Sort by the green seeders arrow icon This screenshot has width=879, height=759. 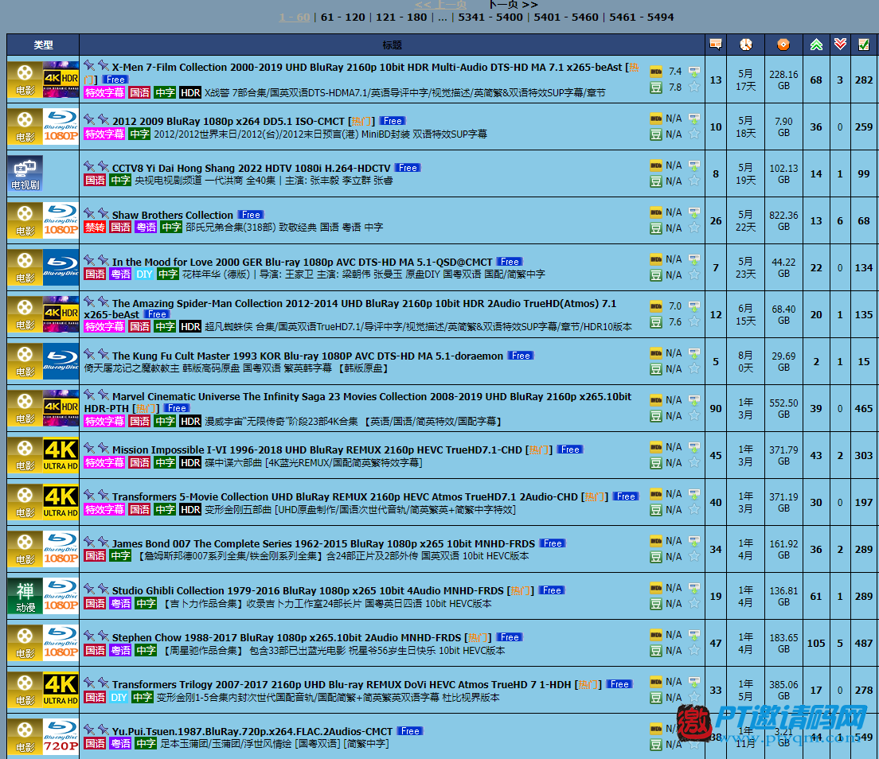tap(816, 45)
